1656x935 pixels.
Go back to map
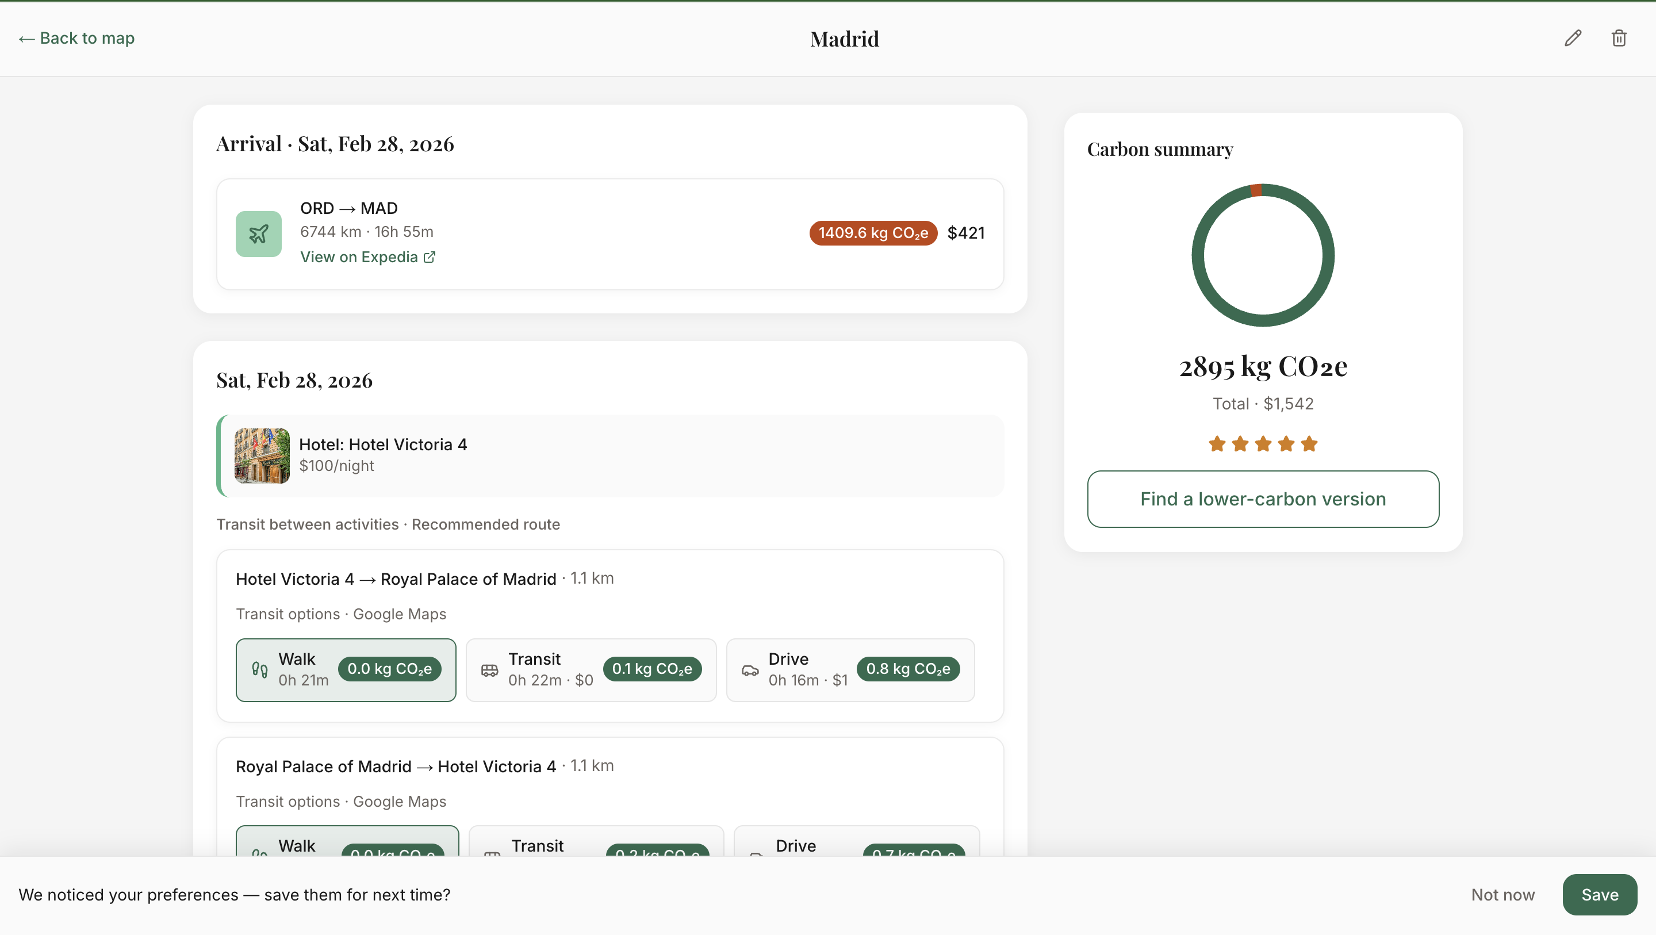tap(77, 39)
